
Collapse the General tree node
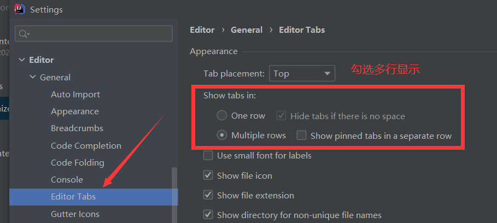(x=33, y=78)
